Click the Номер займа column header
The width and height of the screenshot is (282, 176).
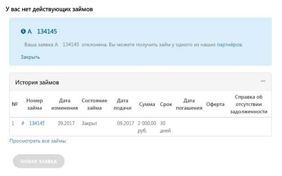coord(35,104)
